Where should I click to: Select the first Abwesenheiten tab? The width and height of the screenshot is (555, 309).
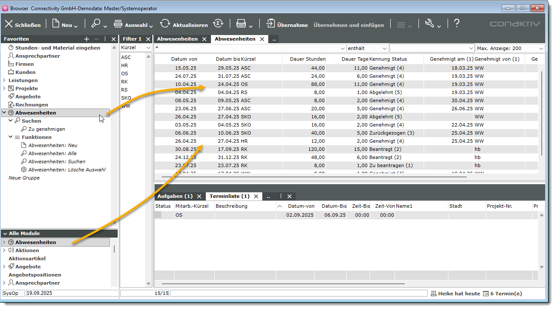[x=177, y=39]
